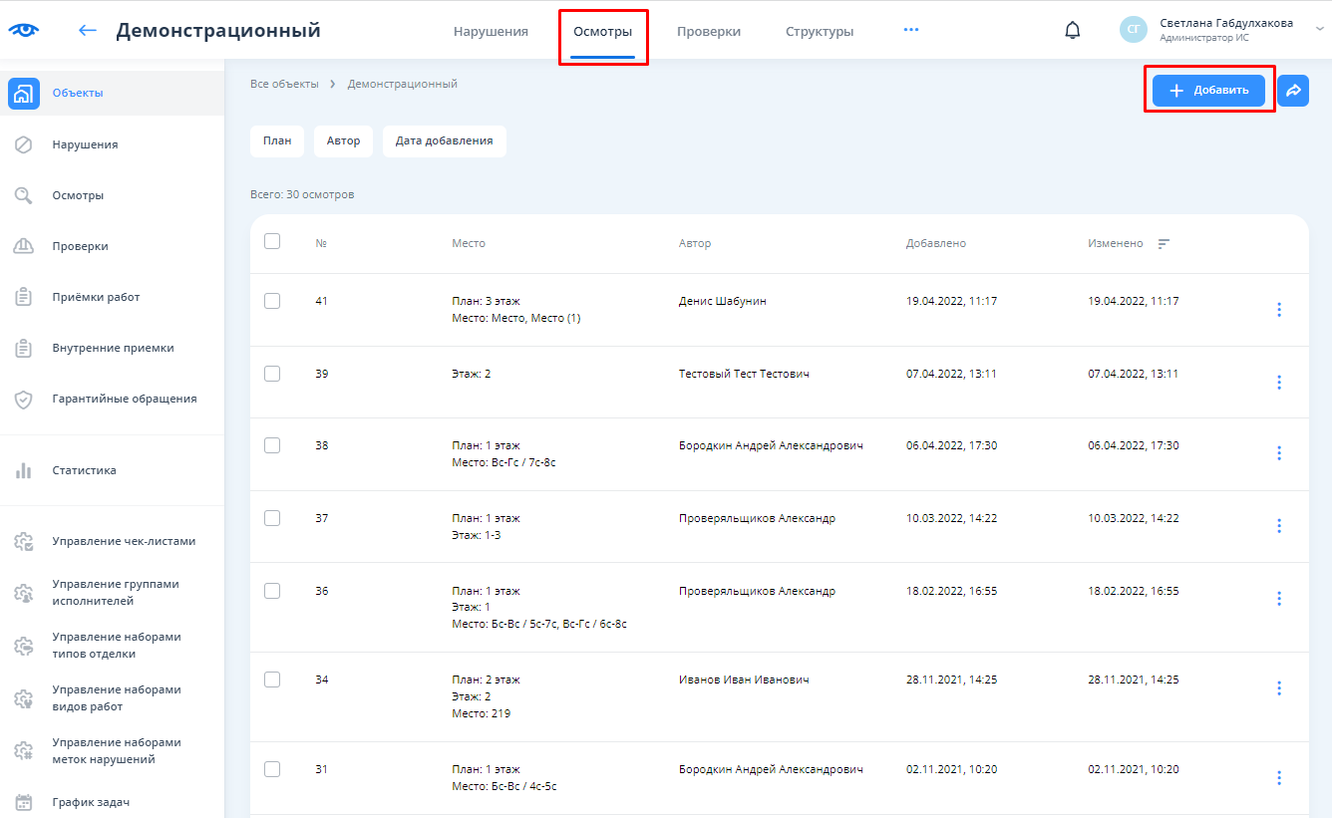Viewport: 1332px width, 818px height.
Task: Open notifications bell
Action: 1072,30
